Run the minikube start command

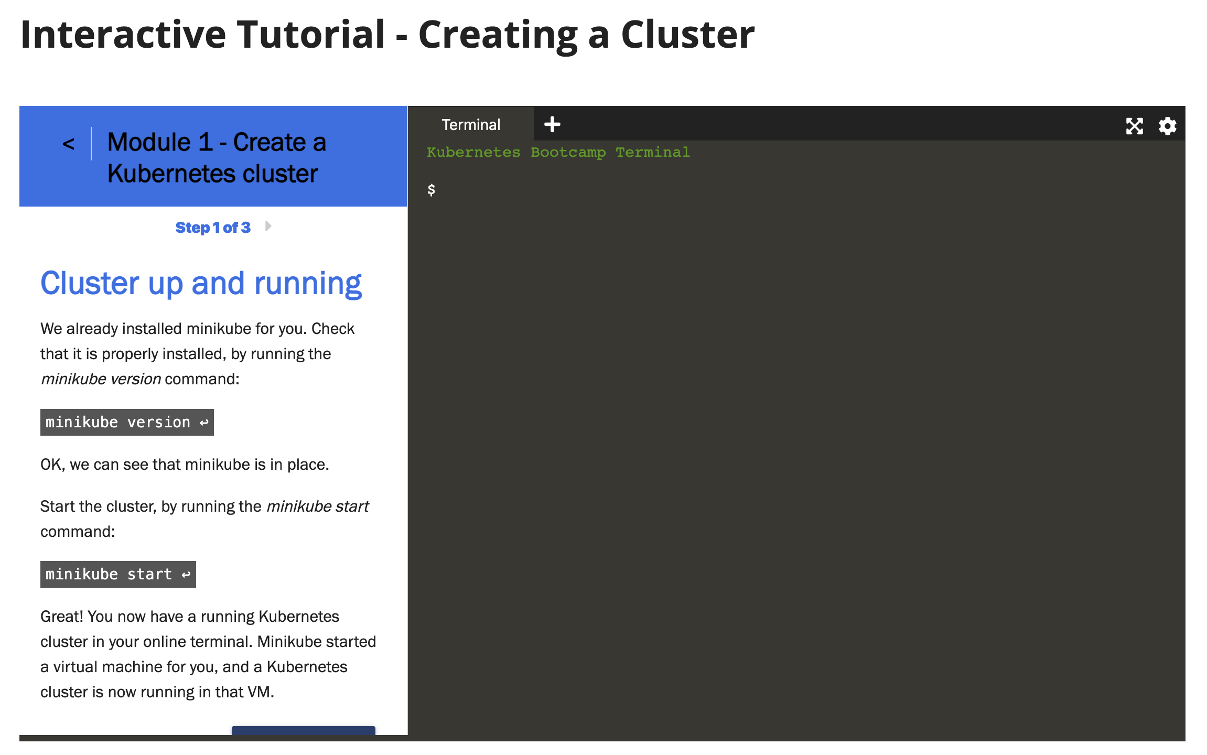[x=118, y=574]
